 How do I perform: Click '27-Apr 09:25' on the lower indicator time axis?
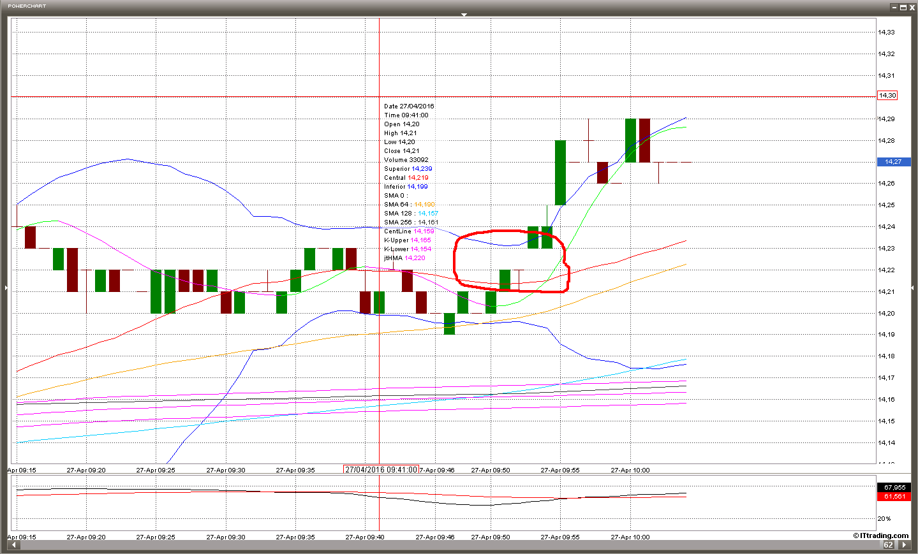tap(156, 537)
